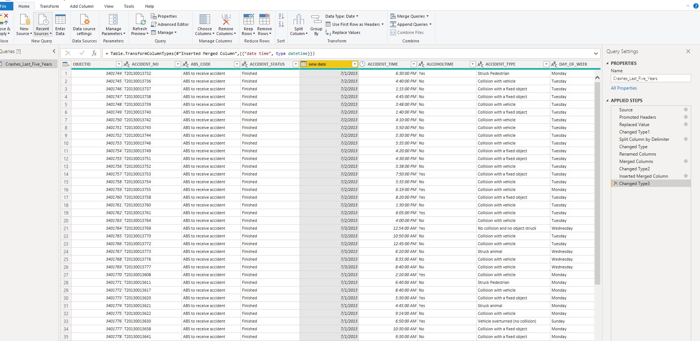Open settings gear for Source step
This screenshot has height=341, width=700.
click(686, 109)
